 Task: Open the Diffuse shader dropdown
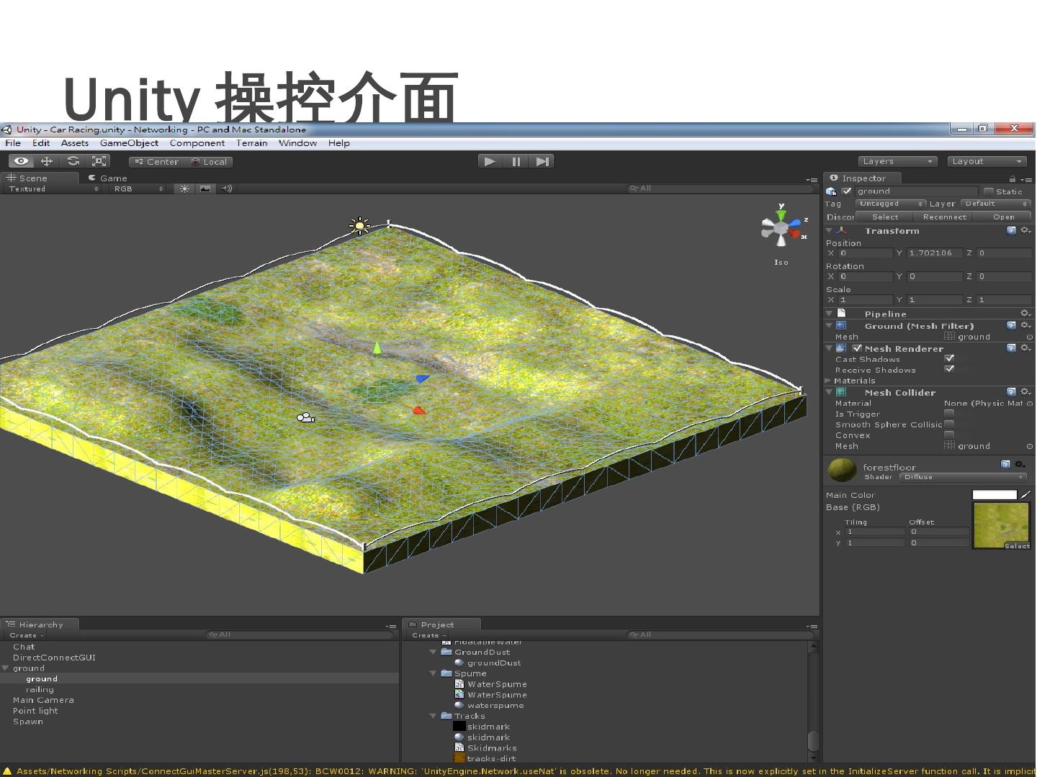pyautogui.click(x=963, y=477)
